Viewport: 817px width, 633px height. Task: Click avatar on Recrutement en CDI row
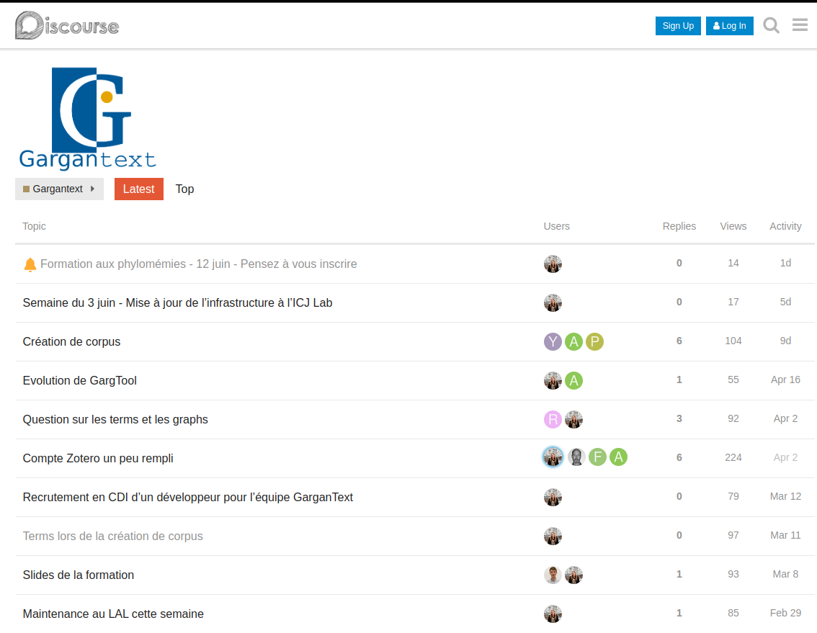tap(553, 498)
